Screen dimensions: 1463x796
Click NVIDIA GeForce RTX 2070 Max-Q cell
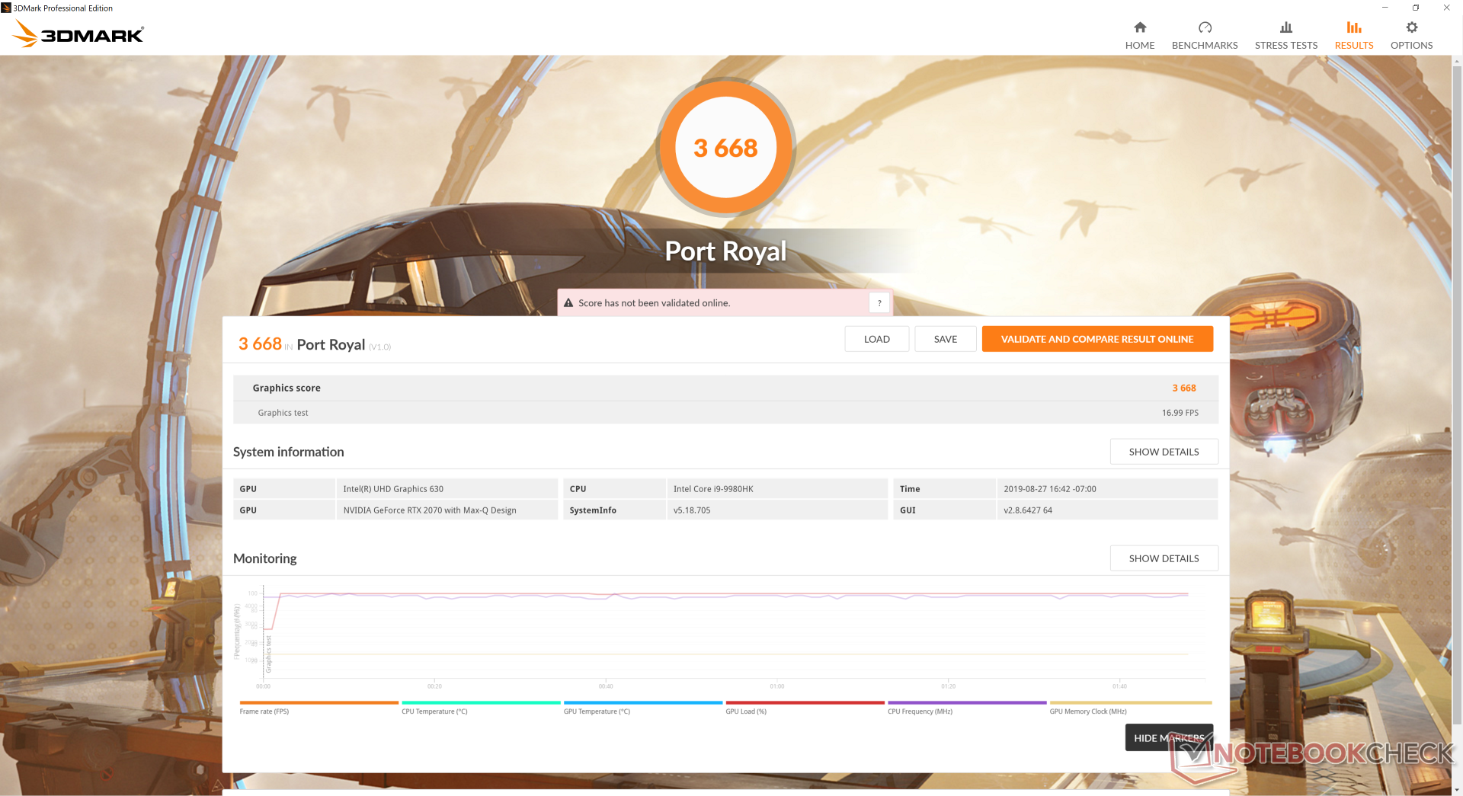[x=447, y=510]
